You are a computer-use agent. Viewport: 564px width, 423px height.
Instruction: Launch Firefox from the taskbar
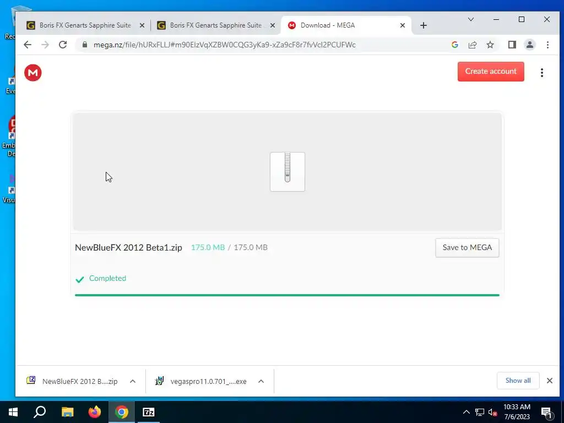pyautogui.click(x=95, y=412)
